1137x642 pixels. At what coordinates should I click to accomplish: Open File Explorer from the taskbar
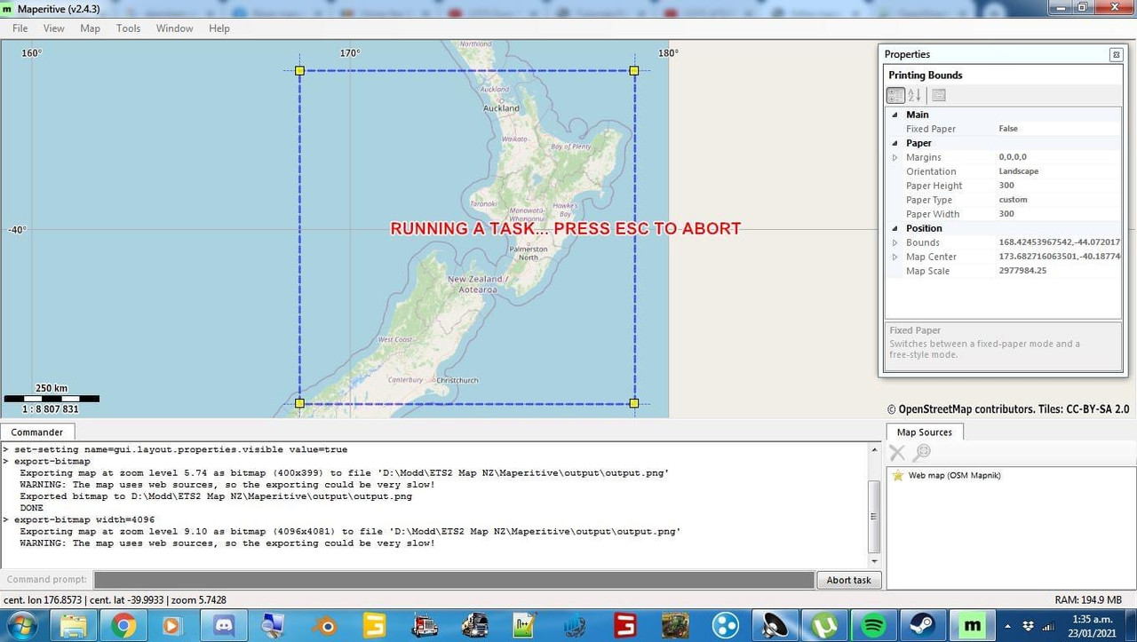point(74,625)
